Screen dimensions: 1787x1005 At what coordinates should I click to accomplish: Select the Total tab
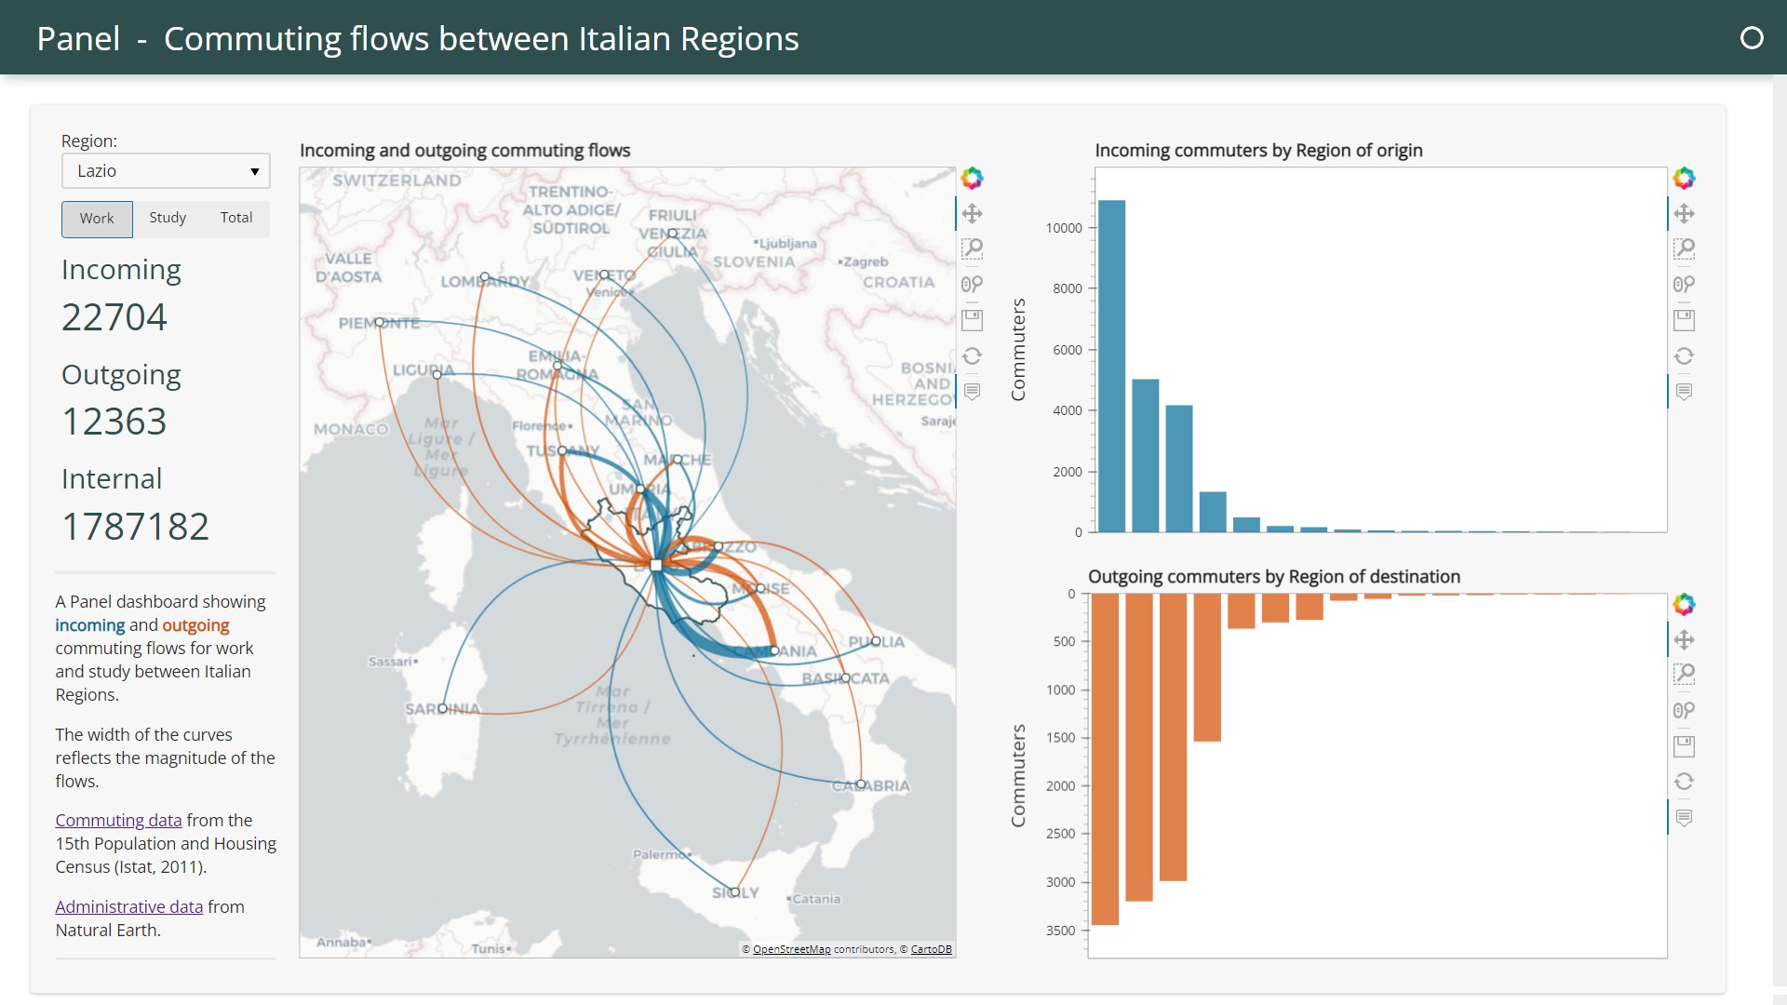pos(236,218)
